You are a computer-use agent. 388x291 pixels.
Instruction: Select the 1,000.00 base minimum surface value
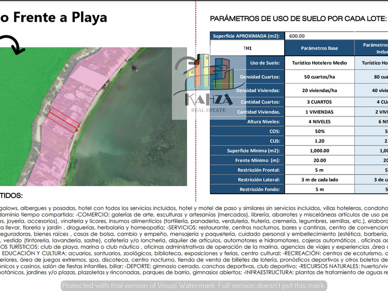click(x=320, y=151)
